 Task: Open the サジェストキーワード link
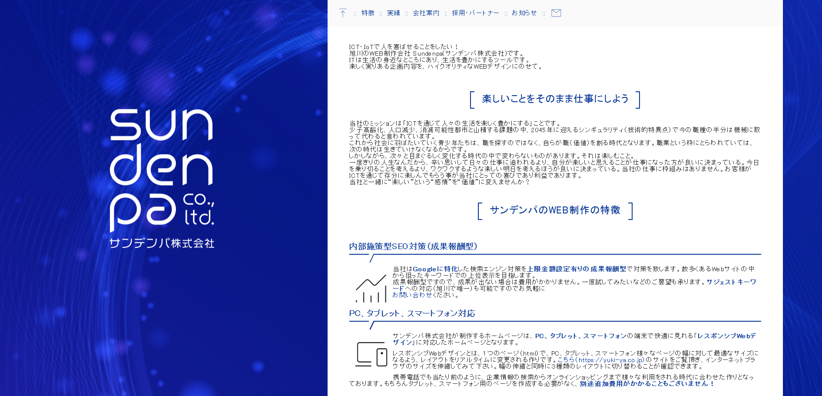731,282
